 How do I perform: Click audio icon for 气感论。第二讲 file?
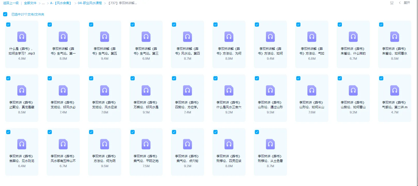pos(395,90)
